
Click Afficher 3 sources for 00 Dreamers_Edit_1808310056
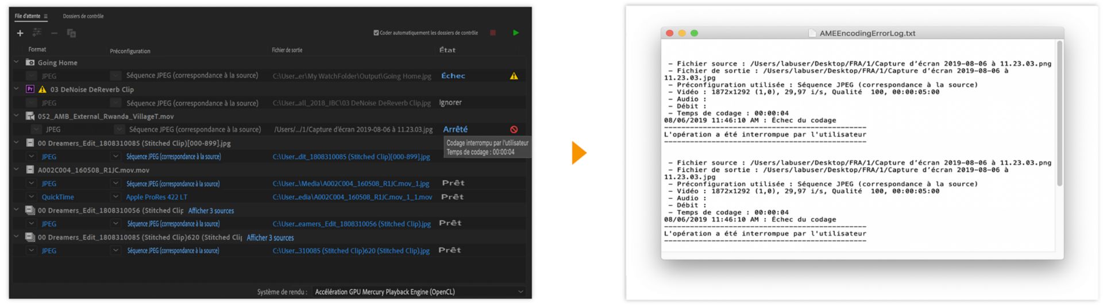[211, 211]
